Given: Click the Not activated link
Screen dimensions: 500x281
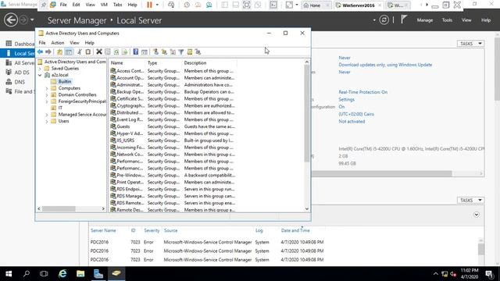Looking at the screenshot, I should click(x=352, y=122).
